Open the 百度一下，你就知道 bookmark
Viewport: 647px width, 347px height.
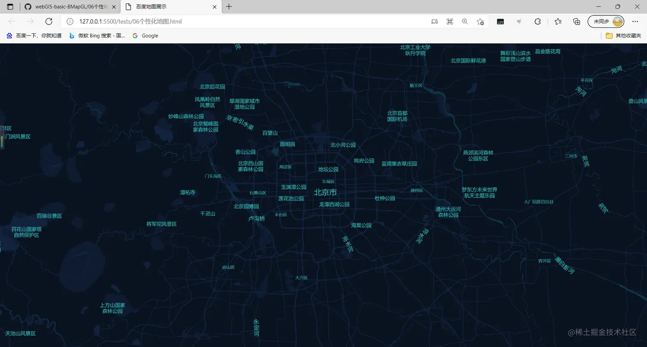point(34,36)
